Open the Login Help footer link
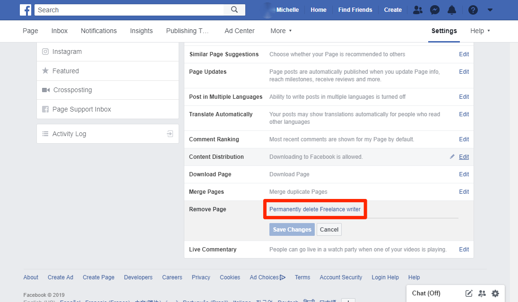Viewport: 518px width, 302px height. point(385,277)
